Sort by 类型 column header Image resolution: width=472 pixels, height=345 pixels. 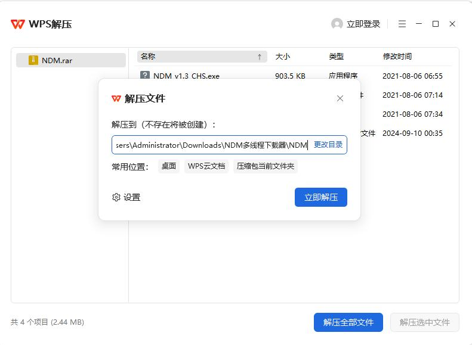[x=336, y=57]
